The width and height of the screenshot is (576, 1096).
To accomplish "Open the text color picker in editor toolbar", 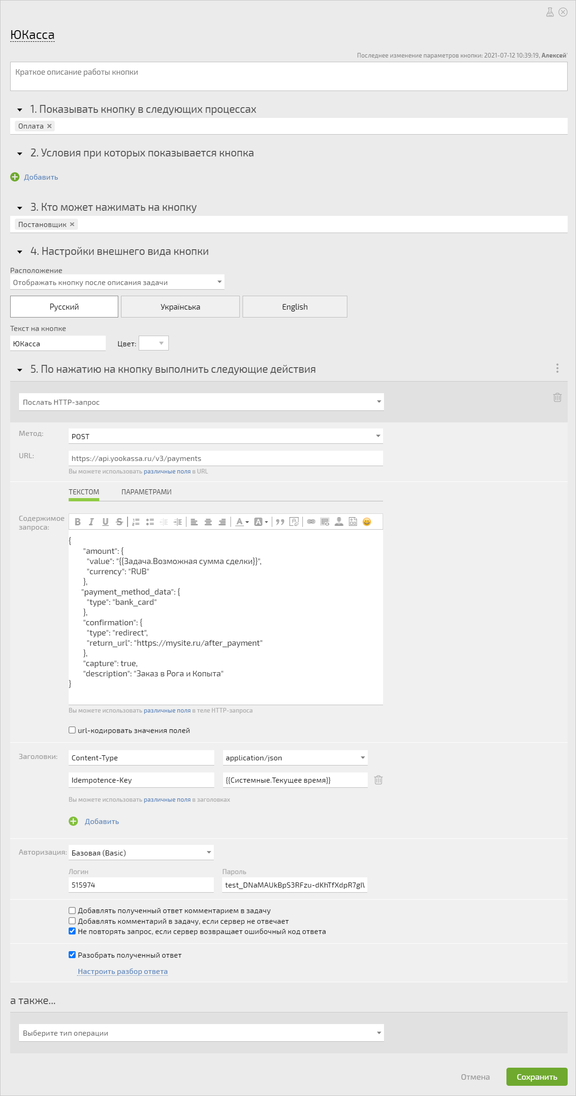I will [242, 522].
